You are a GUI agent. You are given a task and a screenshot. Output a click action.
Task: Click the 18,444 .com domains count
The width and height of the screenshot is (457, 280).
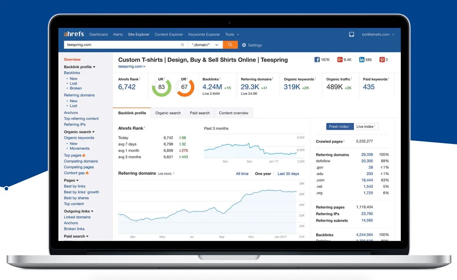(x=367, y=180)
